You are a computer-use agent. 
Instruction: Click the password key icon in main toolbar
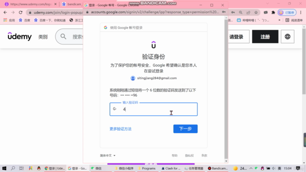pyautogui.click(x=233, y=12)
